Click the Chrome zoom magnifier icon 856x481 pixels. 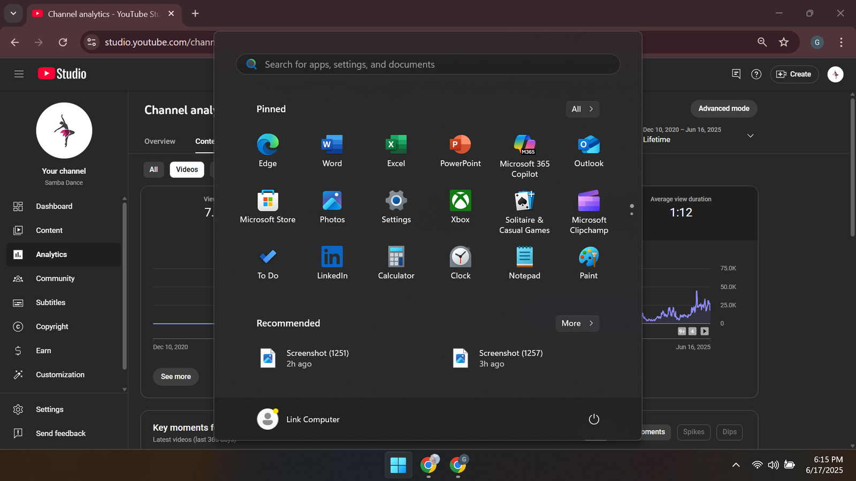[x=762, y=42]
